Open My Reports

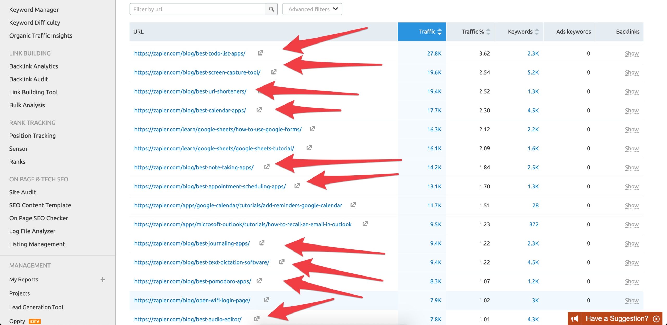click(24, 280)
